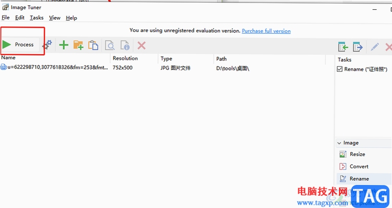
Task: Edit the selected task using the pencil icon
Action: pyautogui.click(x=374, y=46)
